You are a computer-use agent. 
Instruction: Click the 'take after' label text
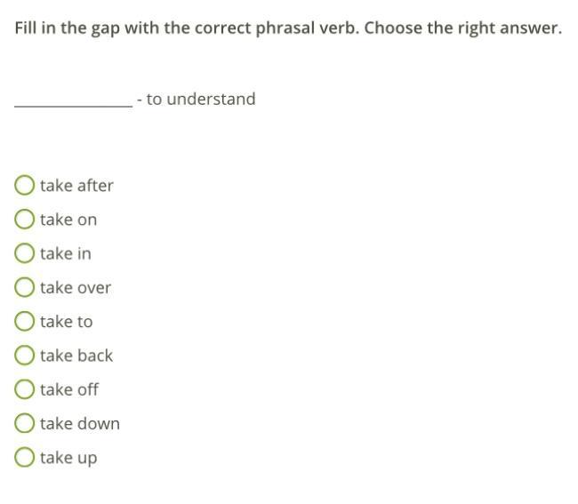tap(76, 185)
